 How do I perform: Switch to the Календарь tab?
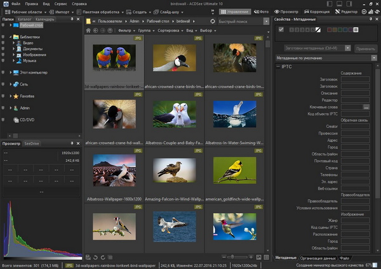44,20
